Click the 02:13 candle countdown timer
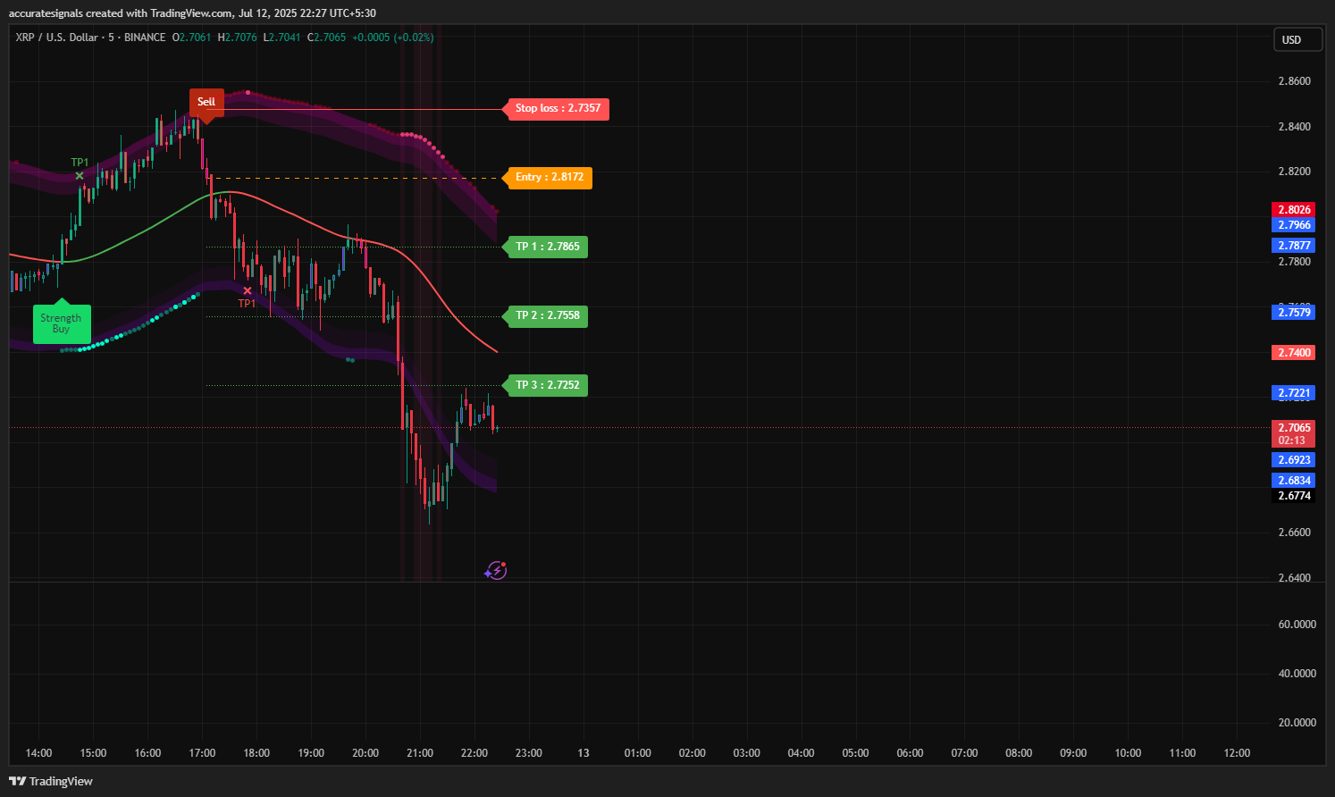1335x797 pixels. (1292, 440)
